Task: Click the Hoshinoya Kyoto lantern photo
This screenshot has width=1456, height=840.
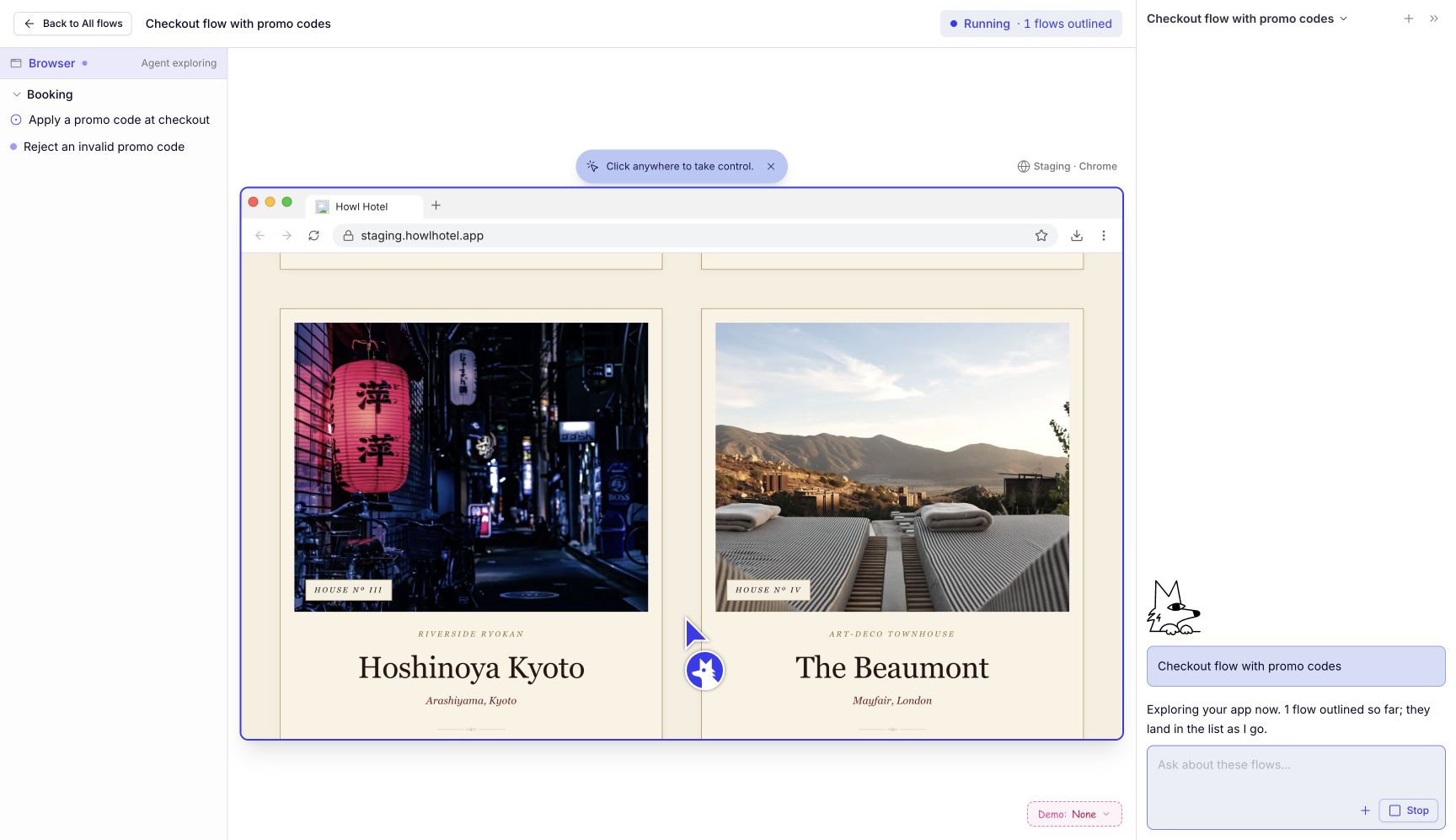Action: [x=471, y=467]
